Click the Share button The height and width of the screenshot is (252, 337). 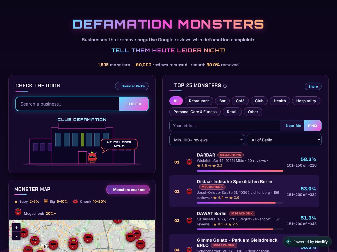[x=313, y=86]
